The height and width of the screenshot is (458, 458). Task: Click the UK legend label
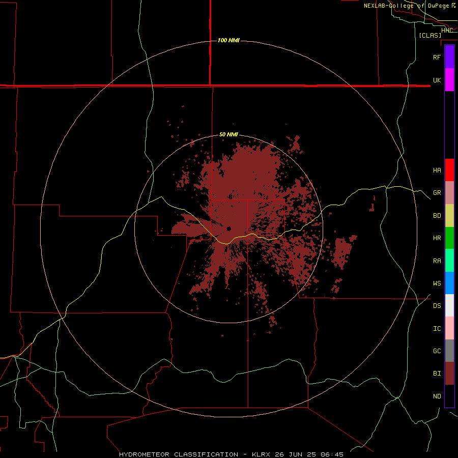point(437,80)
